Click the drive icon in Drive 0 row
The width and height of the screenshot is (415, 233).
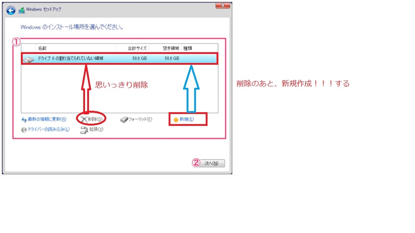coord(29,59)
